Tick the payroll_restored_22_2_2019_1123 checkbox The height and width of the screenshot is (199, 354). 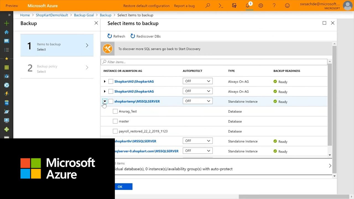point(115,131)
